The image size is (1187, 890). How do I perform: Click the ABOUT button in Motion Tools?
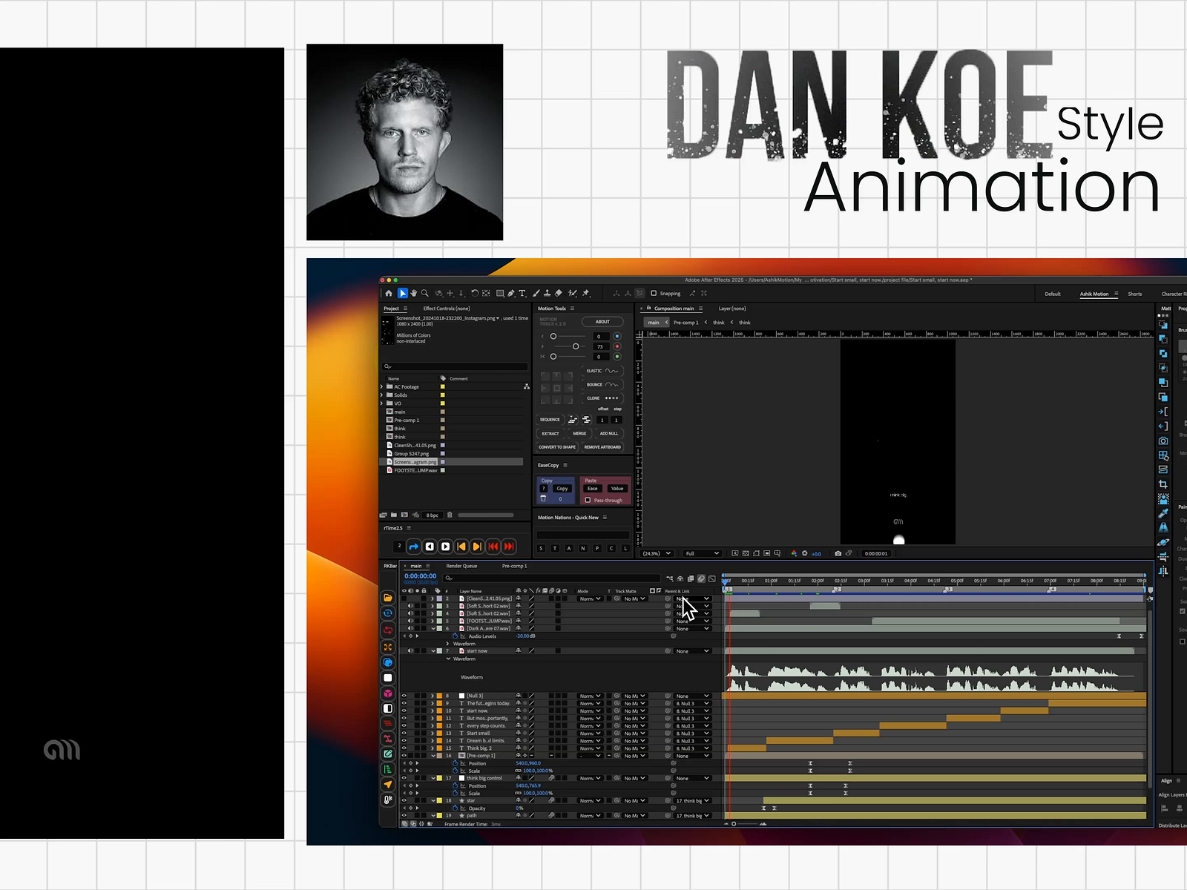pos(602,321)
